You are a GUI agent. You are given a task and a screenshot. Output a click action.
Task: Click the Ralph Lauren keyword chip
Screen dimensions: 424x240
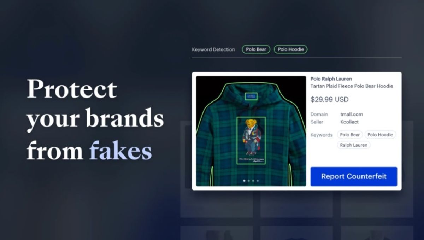354,145
